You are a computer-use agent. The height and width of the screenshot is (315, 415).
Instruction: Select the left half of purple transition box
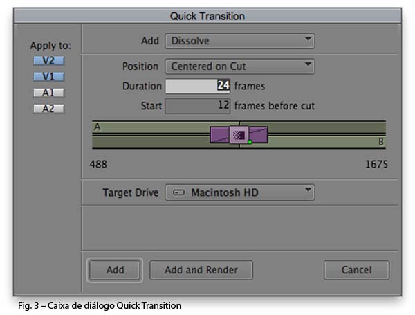(x=220, y=134)
